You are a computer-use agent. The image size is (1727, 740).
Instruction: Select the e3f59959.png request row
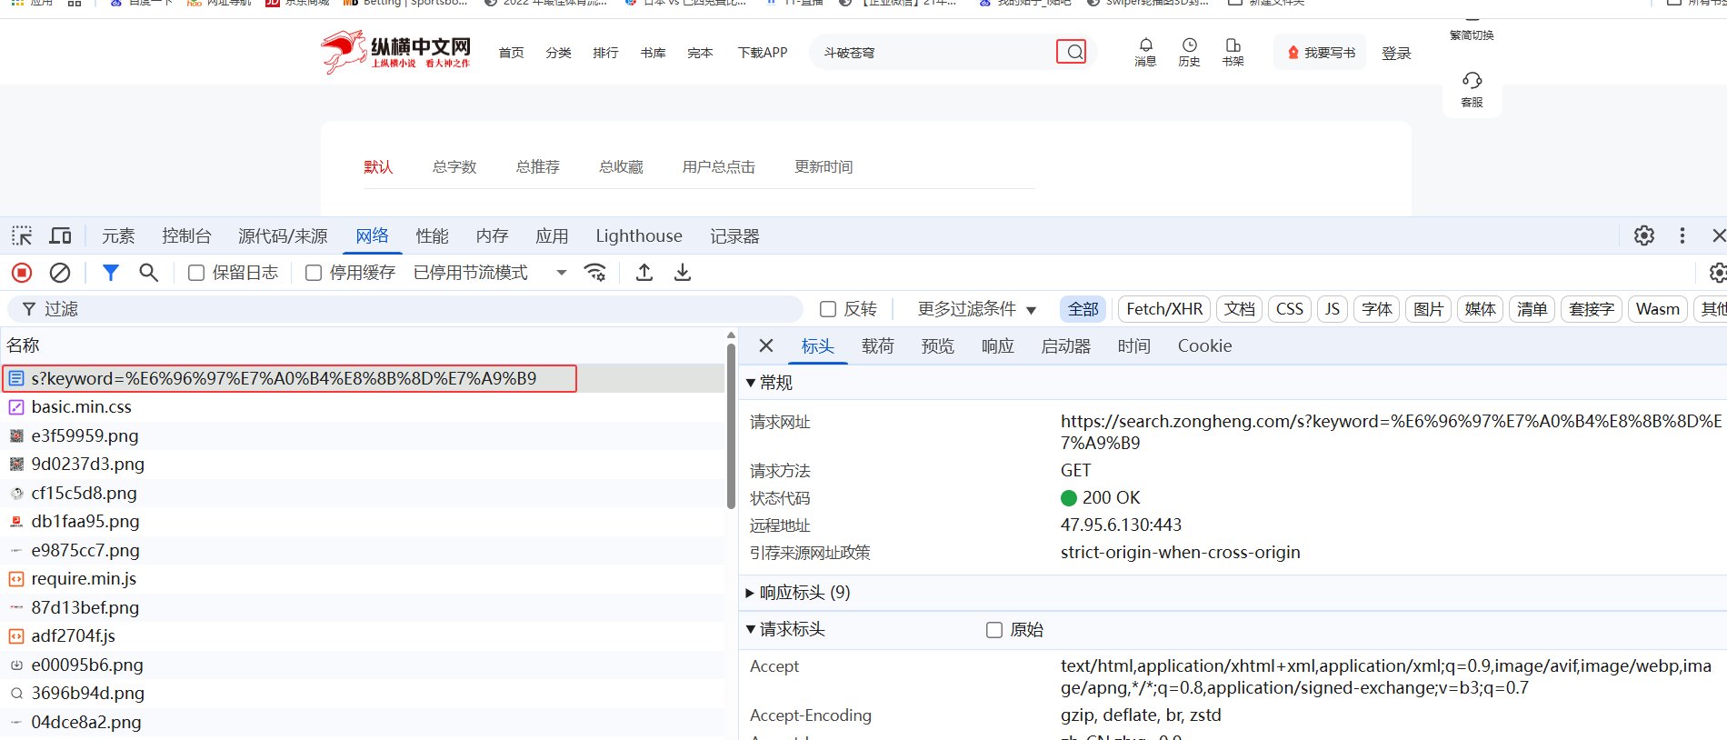(364, 435)
